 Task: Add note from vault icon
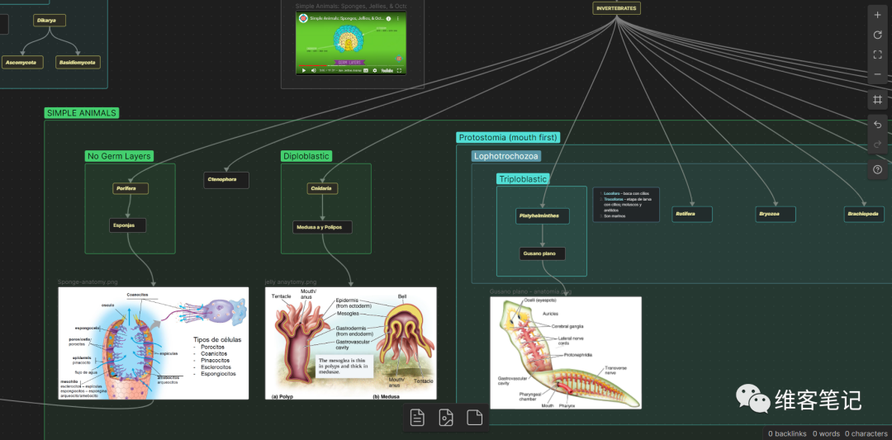click(418, 418)
